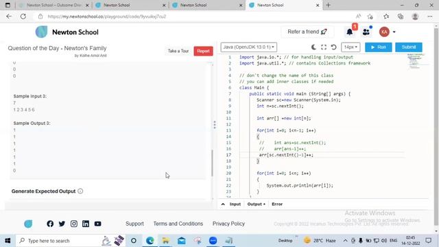The image size is (439, 247).
Task: Open the community people icon
Action: 366,32
